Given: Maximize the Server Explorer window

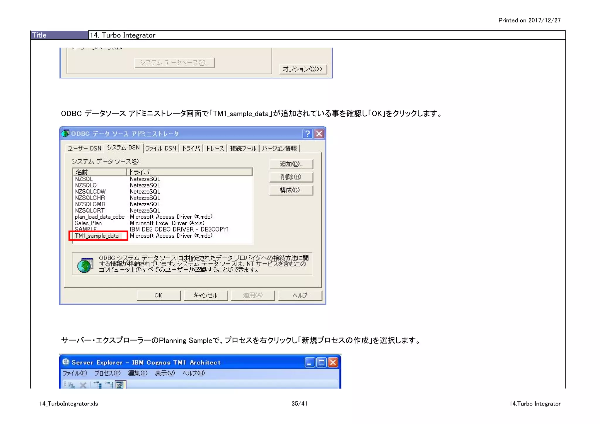Looking at the screenshot, I should [x=321, y=362].
